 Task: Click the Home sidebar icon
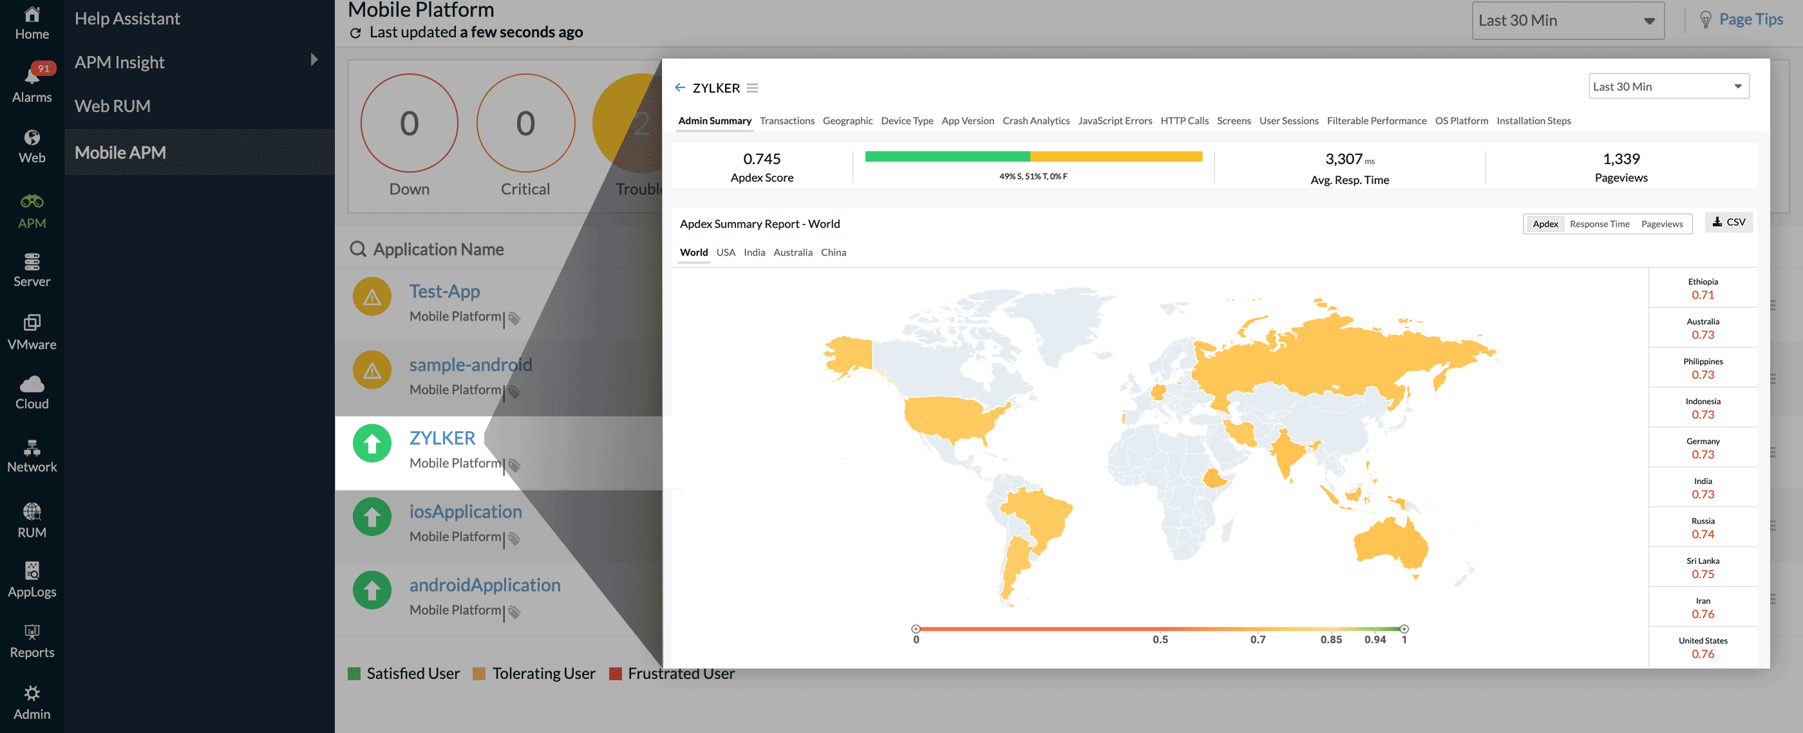click(x=32, y=15)
